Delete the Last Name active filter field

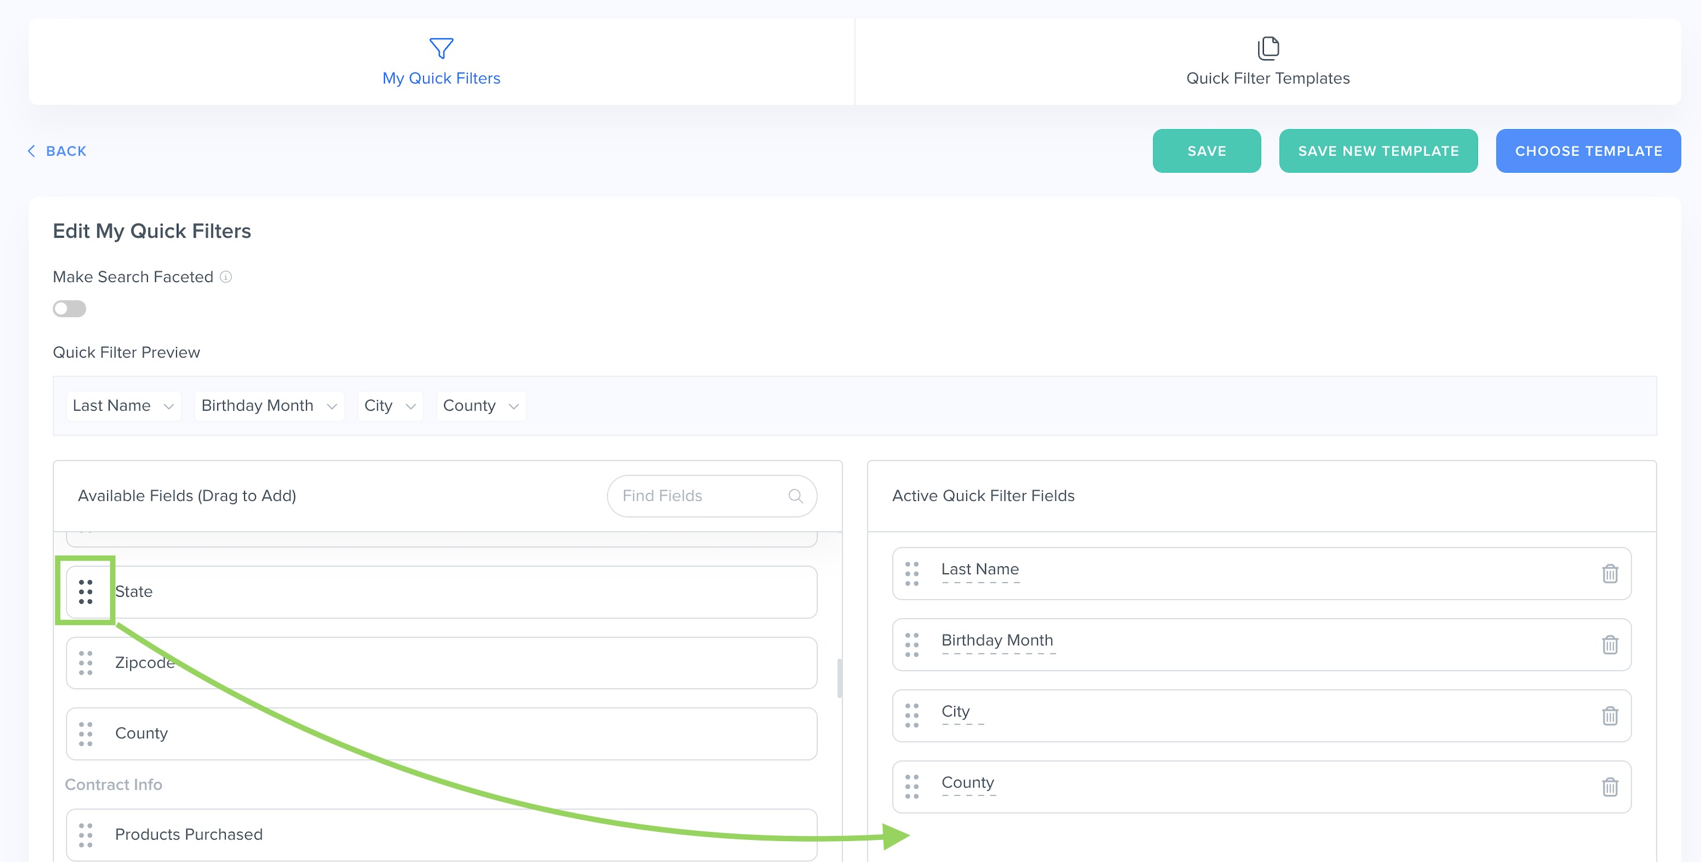tap(1609, 573)
